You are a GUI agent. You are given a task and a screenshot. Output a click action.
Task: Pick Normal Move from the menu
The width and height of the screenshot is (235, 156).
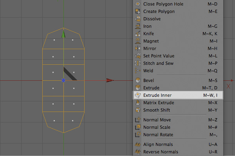tap(178, 120)
